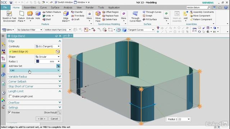The image size is (230, 129).
Task: Expand the Settings section
Action: tap(34, 107)
